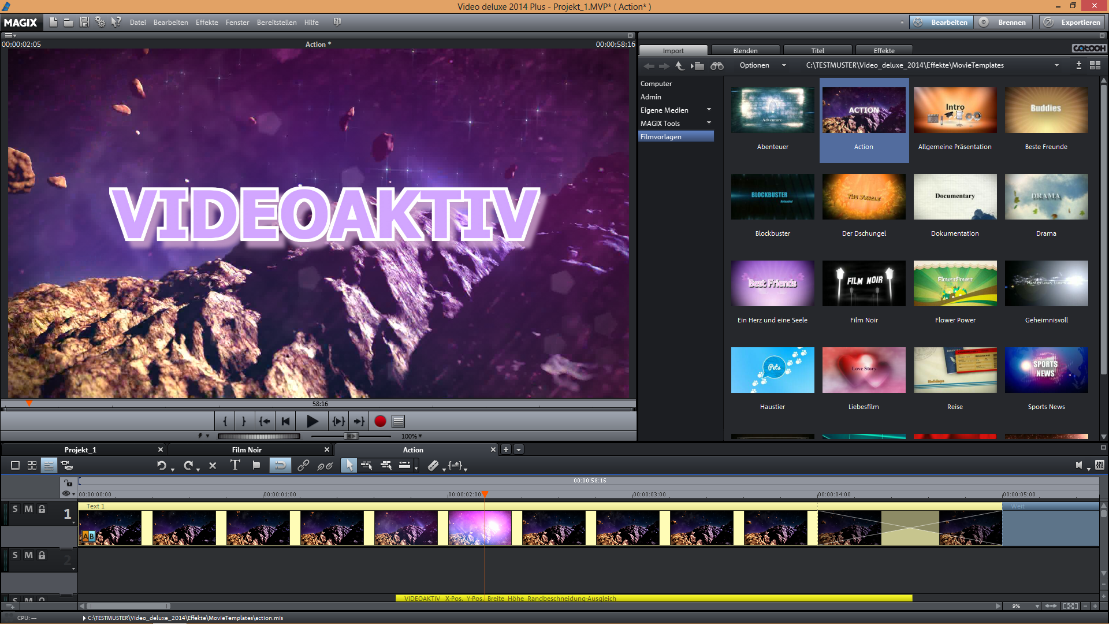The height and width of the screenshot is (624, 1109).
Task: Set a chapter marker flag
Action: click(256, 465)
